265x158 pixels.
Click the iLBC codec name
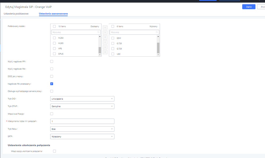(x=119, y=54)
